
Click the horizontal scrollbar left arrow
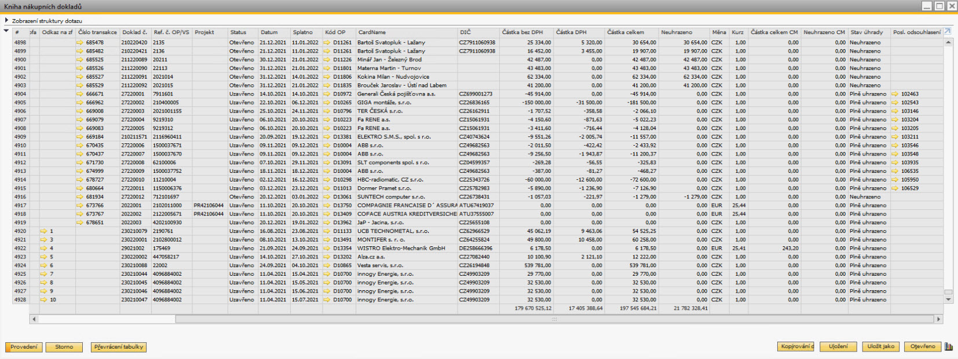pyautogui.click(x=34, y=319)
